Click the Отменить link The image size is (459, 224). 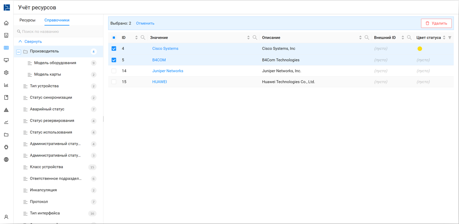145,23
